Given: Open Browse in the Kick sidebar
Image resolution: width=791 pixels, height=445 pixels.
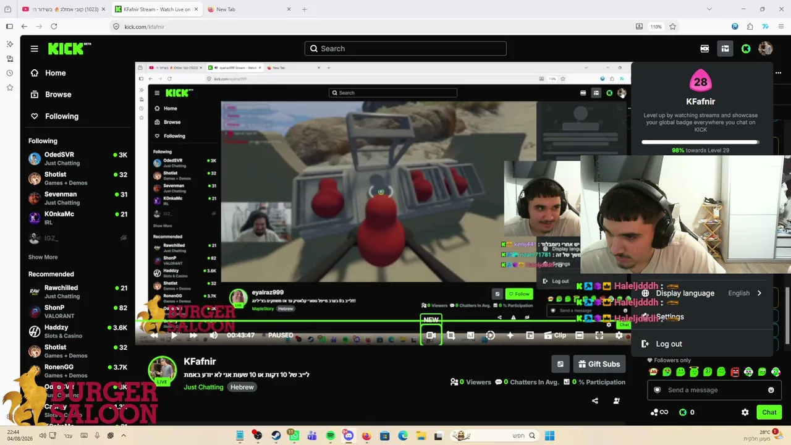Looking at the screenshot, I should click(x=51, y=95).
